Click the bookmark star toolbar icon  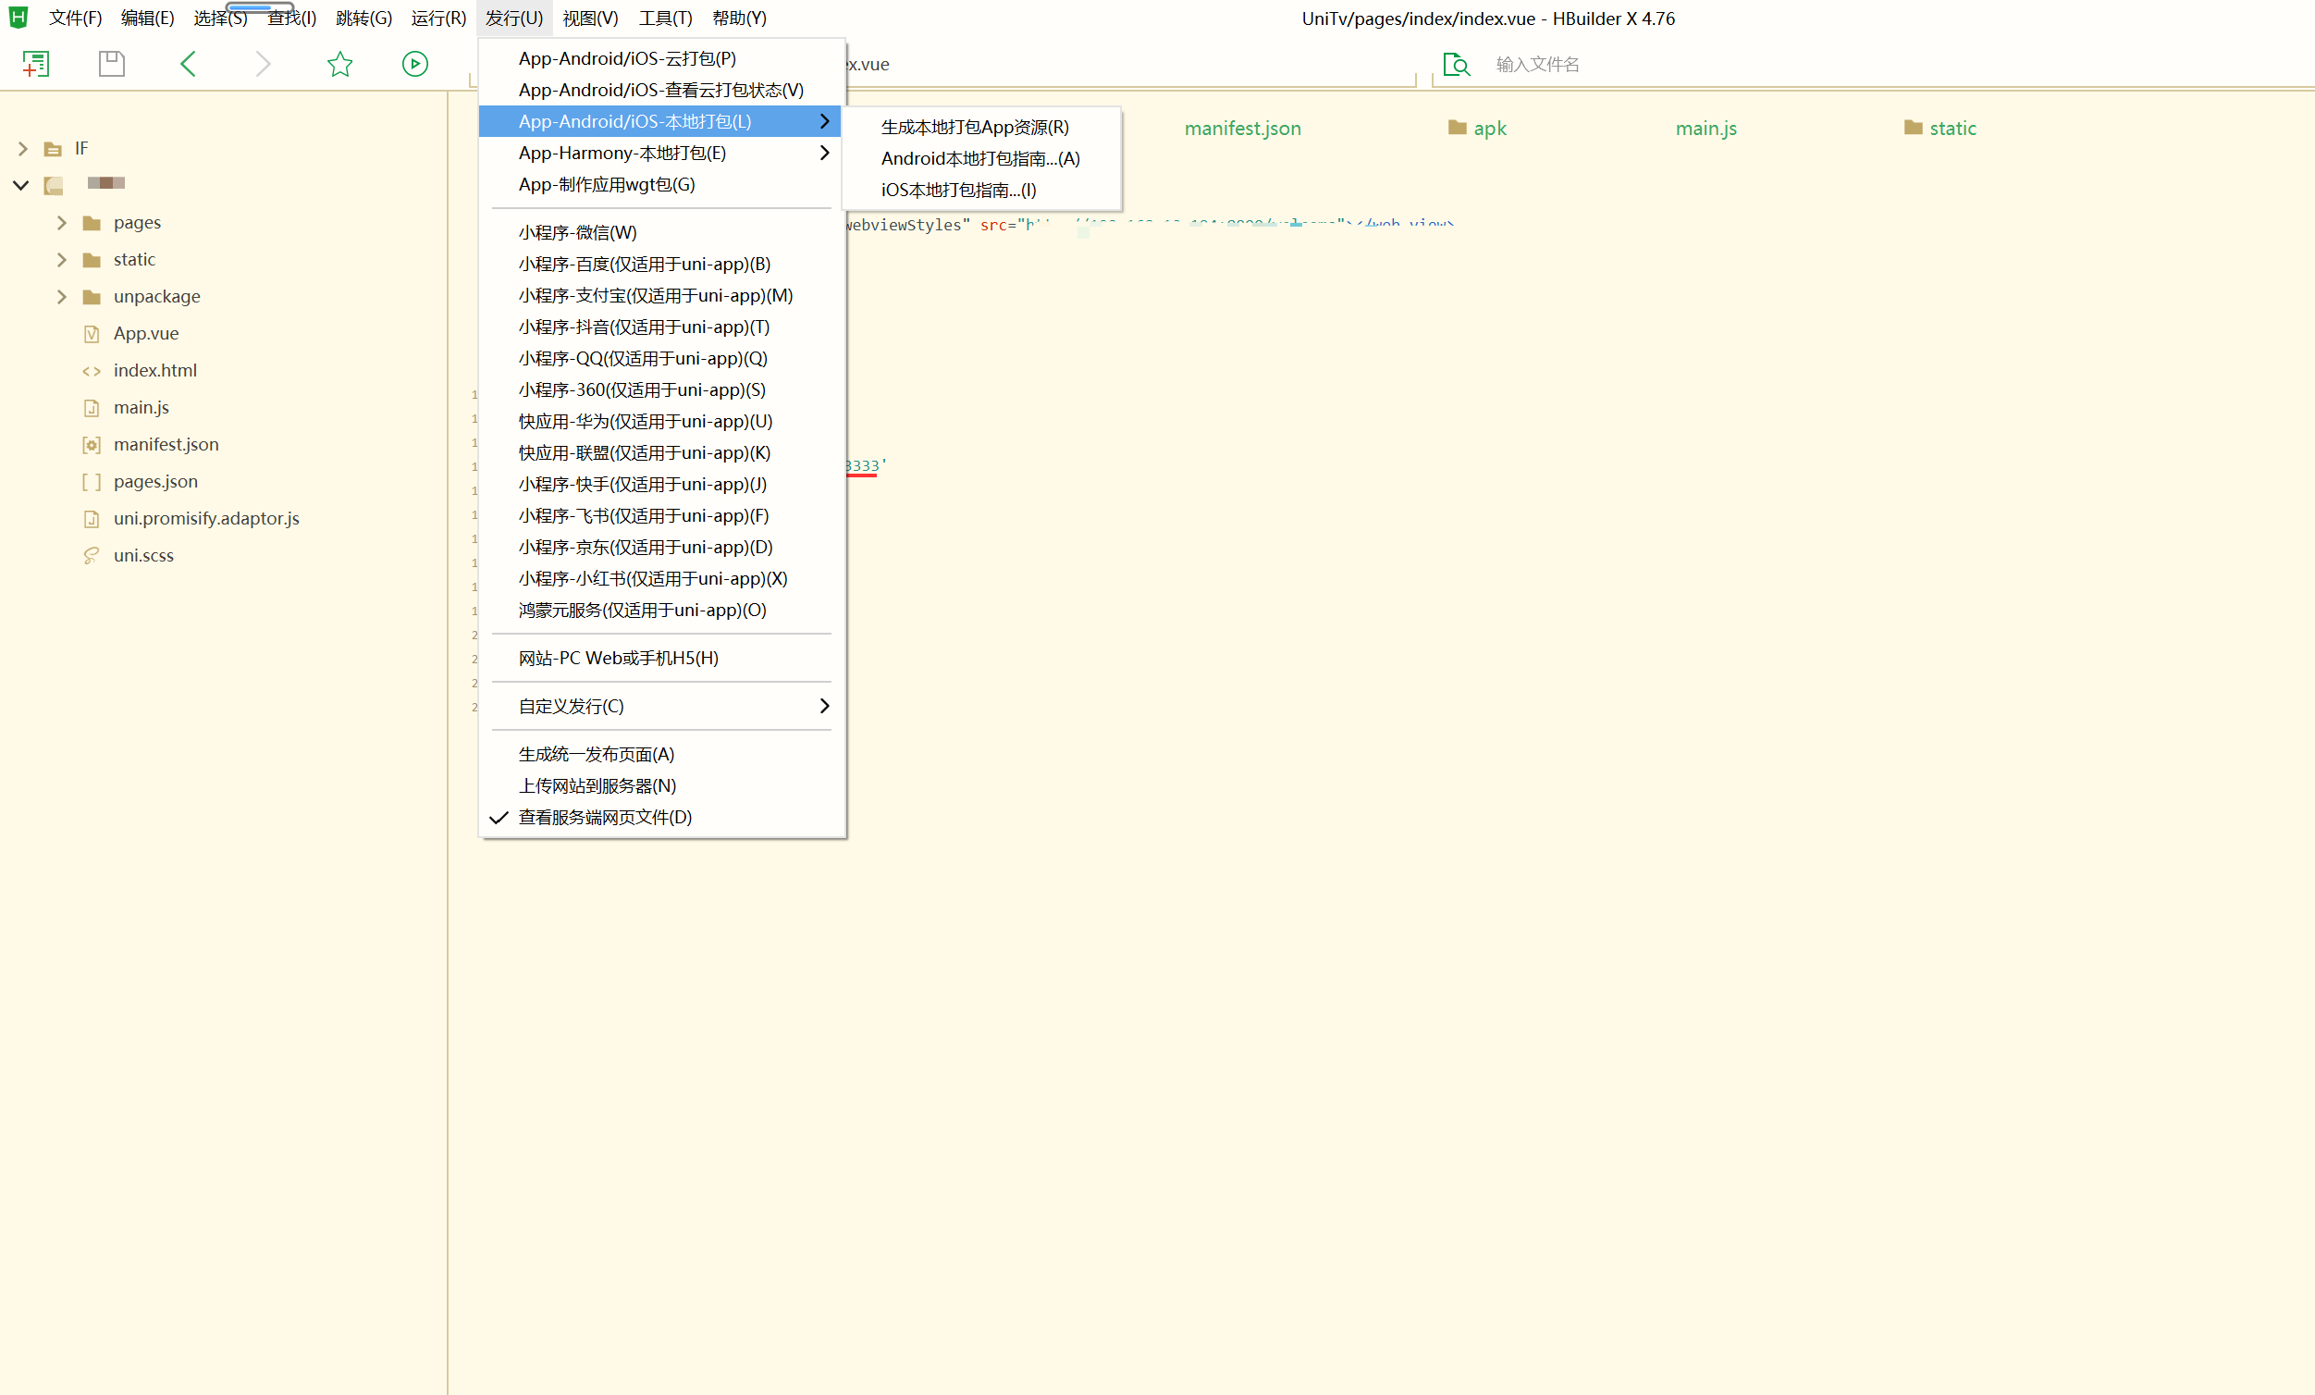coord(339,64)
